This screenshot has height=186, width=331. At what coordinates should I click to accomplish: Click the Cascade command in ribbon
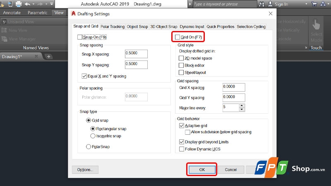(x=284, y=38)
